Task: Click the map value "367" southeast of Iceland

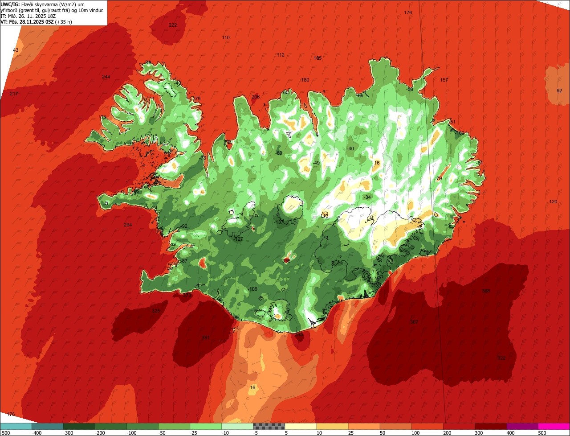Action: (x=414, y=322)
